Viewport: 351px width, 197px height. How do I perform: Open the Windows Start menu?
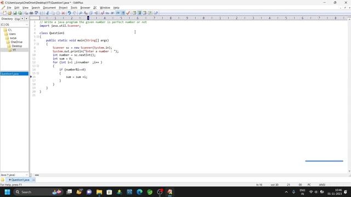tap(7, 192)
